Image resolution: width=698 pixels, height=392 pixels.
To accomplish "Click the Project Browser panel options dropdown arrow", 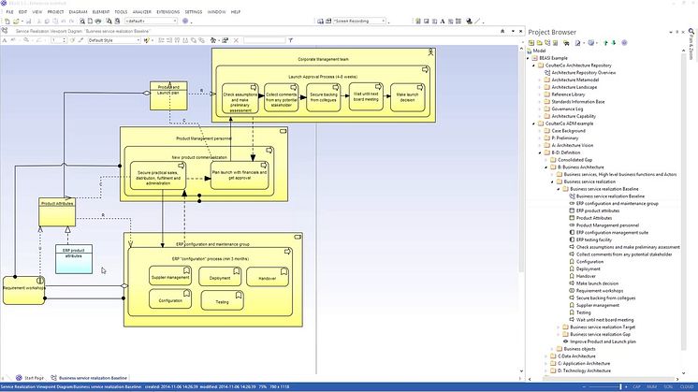I will [671, 32].
